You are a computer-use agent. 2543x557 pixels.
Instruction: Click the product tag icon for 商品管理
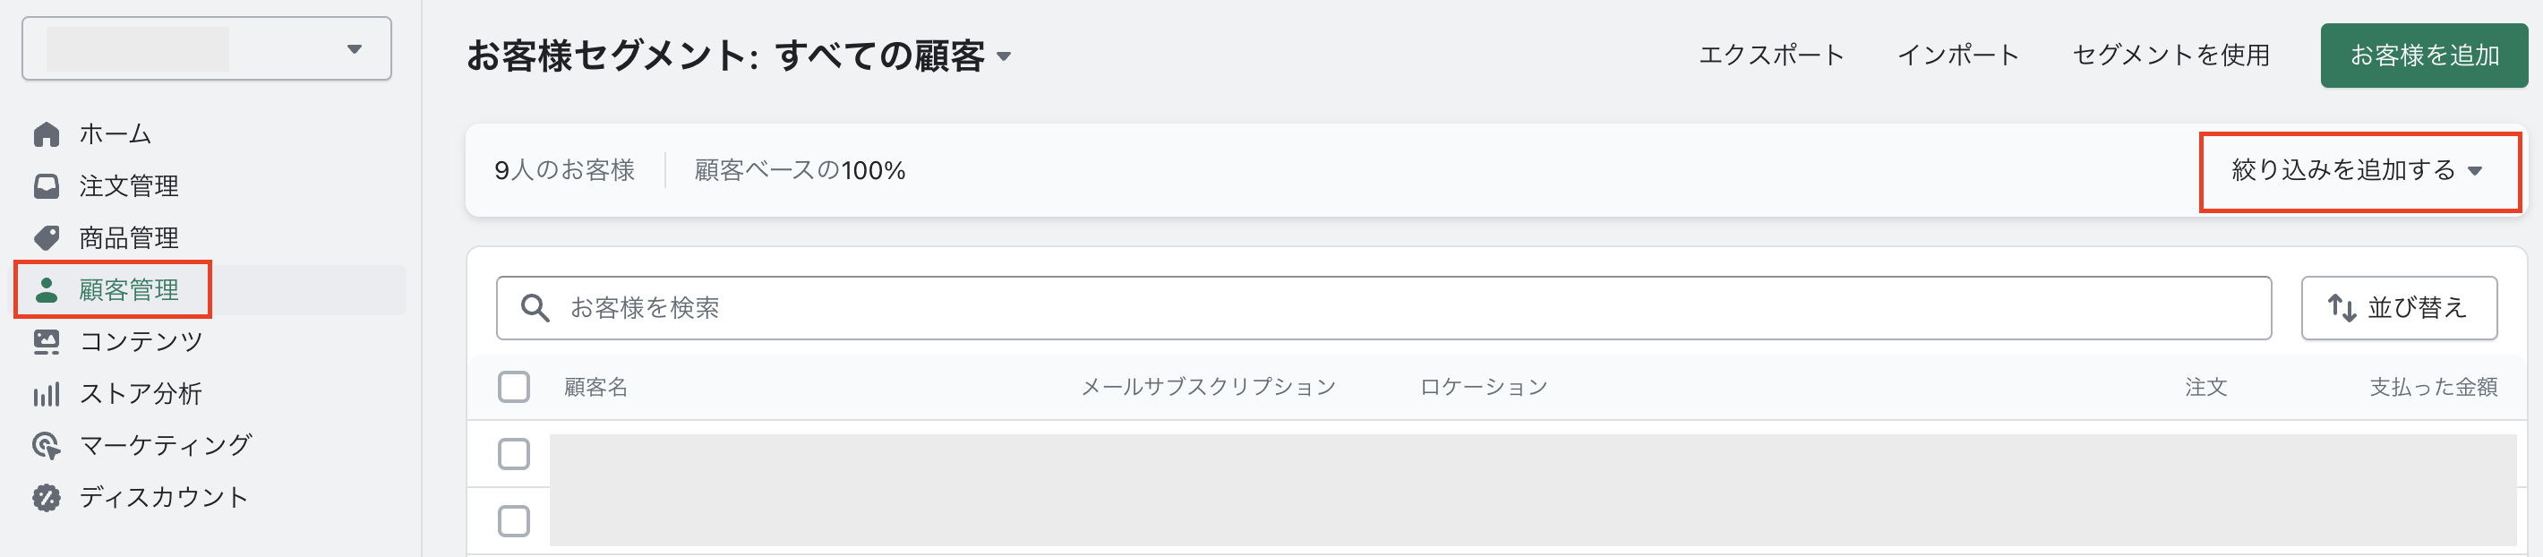click(47, 238)
